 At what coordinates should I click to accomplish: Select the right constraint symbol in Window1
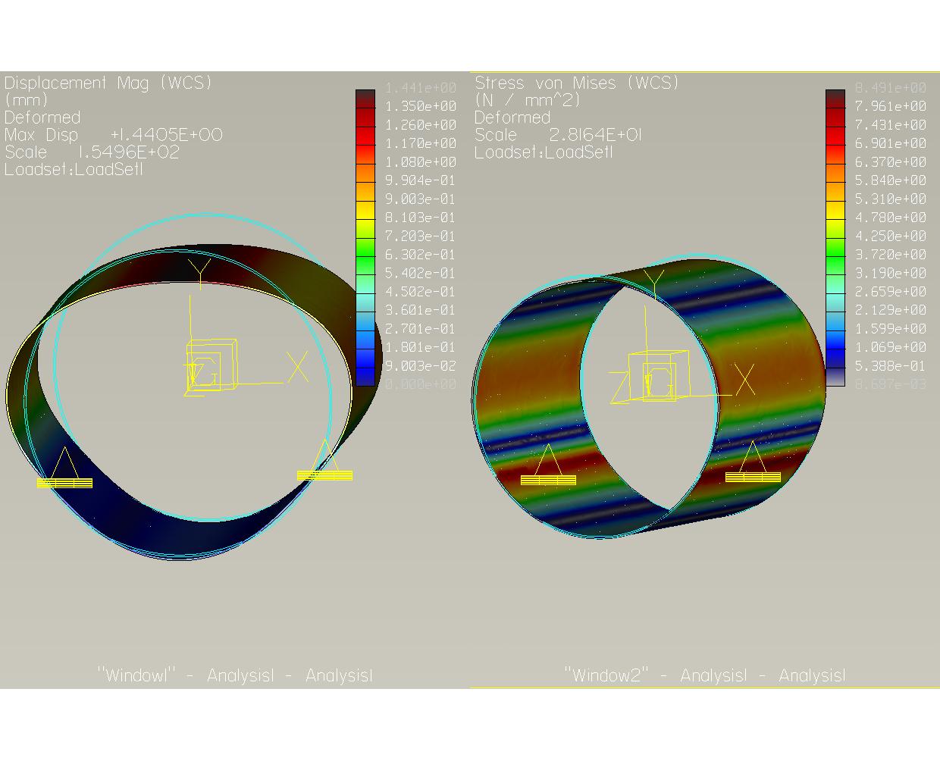[x=325, y=460]
